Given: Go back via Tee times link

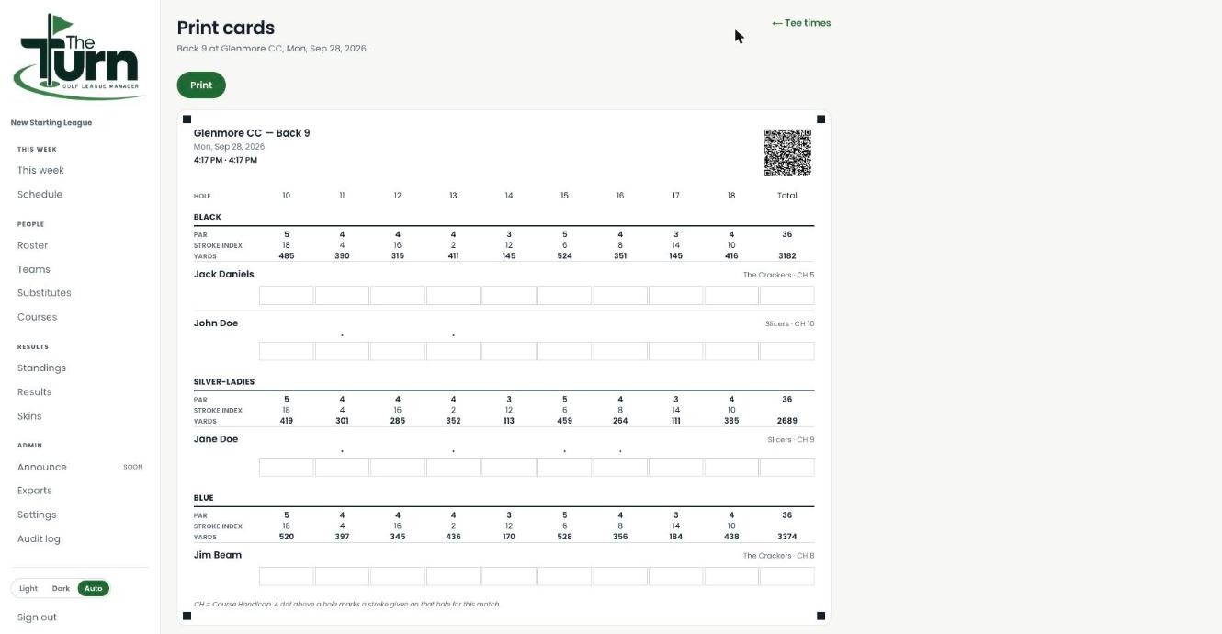Looking at the screenshot, I should pos(801,23).
